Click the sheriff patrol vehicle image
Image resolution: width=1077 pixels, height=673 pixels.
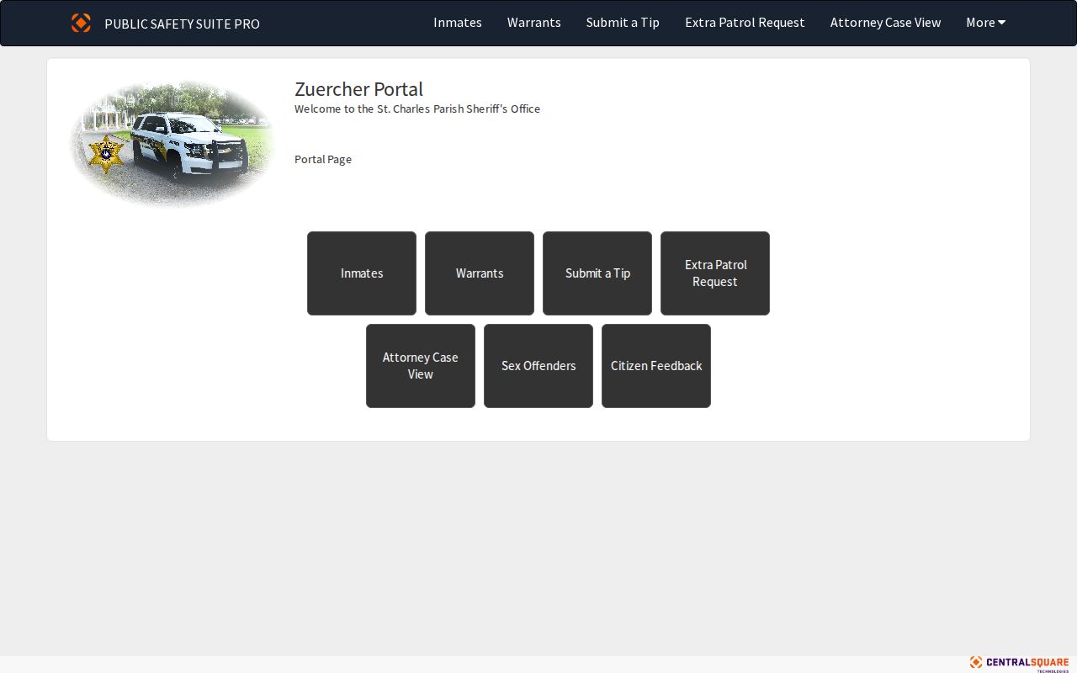click(172, 143)
